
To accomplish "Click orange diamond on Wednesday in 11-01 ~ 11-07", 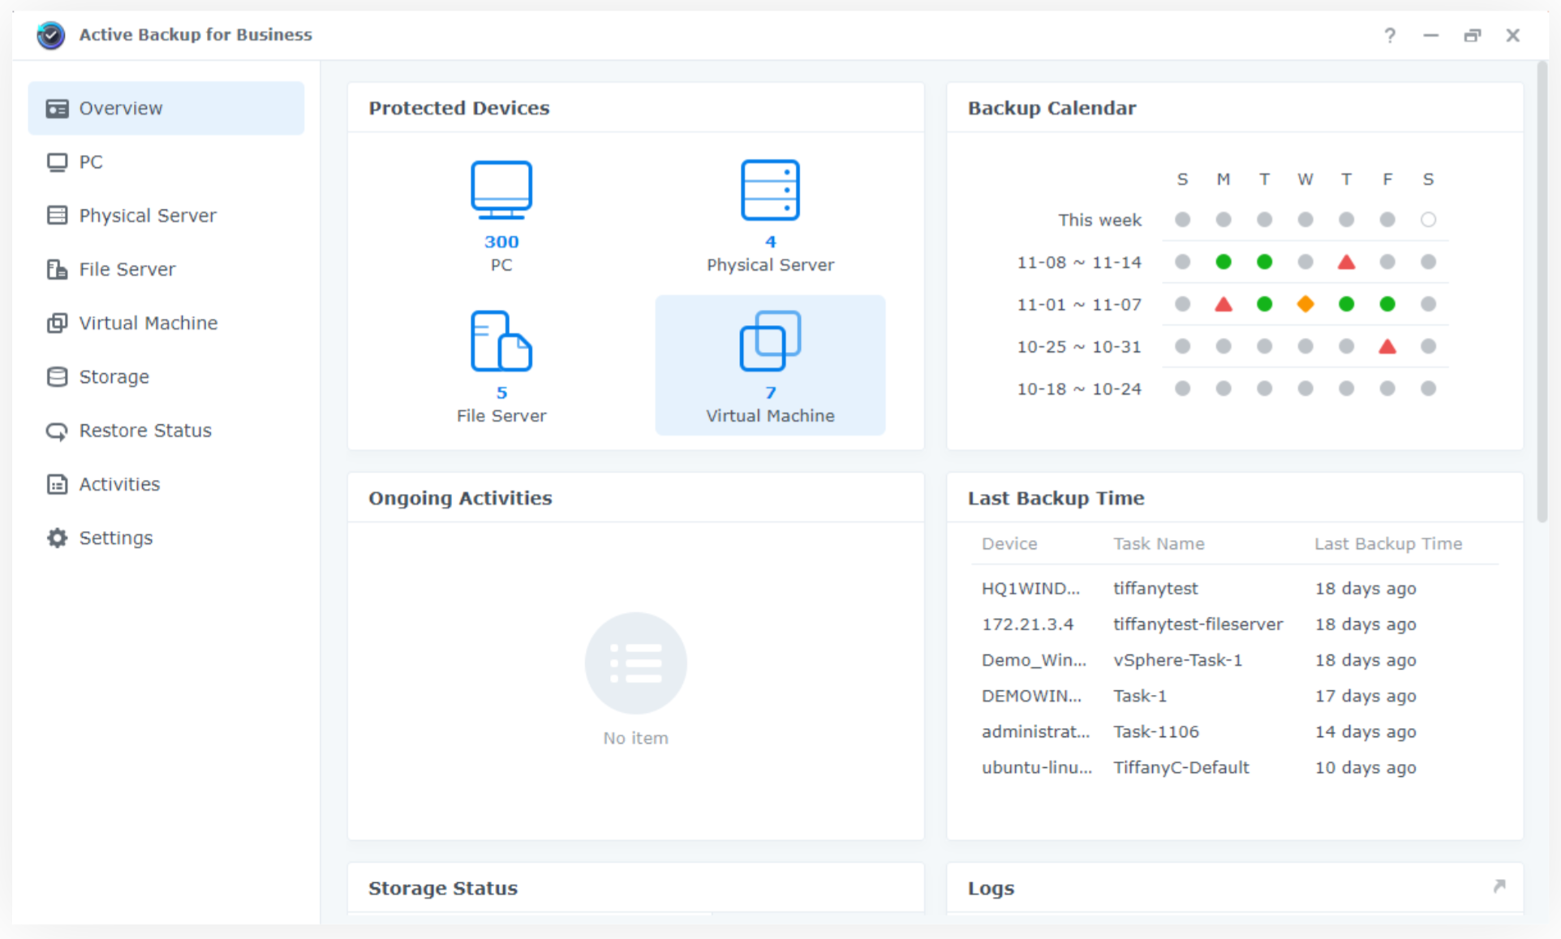I will pyautogui.click(x=1305, y=304).
